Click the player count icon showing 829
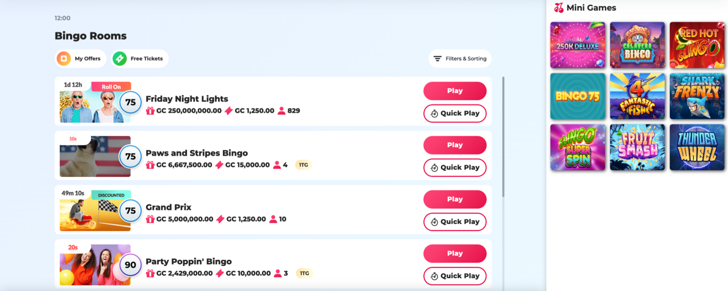Image resolution: width=728 pixels, height=291 pixels. coord(282,111)
